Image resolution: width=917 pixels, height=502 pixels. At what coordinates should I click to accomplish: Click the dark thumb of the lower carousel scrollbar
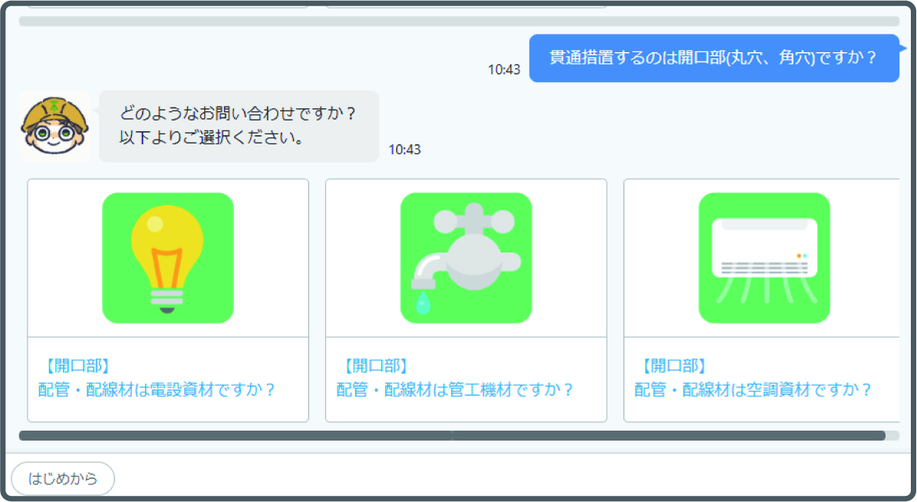tap(451, 435)
